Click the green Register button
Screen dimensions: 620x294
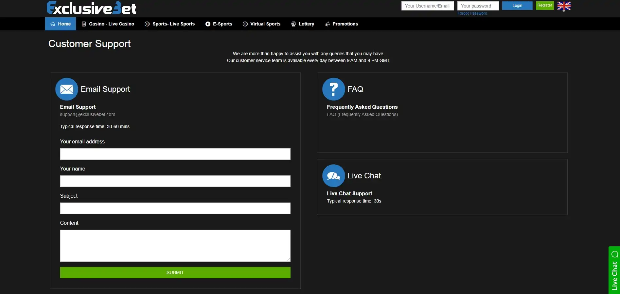coord(544,6)
